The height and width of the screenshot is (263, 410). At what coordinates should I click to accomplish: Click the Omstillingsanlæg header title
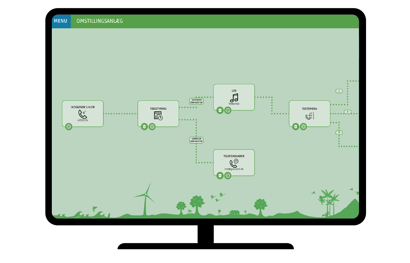(100, 21)
